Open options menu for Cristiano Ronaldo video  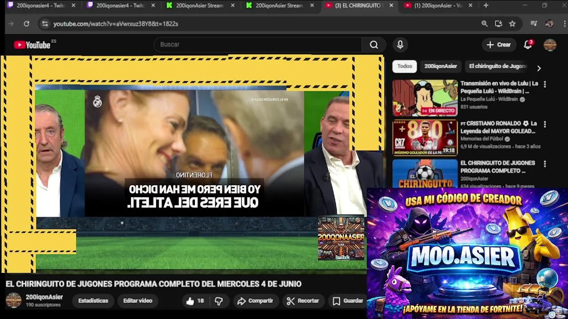click(x=545, y=124)
